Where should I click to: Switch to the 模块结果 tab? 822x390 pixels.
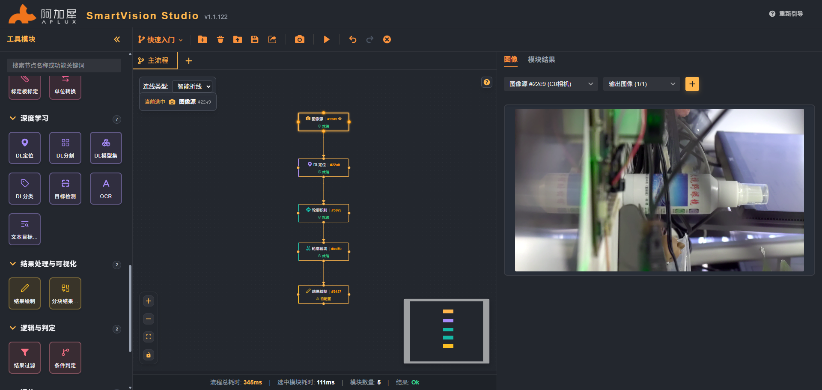pos(541,60)
